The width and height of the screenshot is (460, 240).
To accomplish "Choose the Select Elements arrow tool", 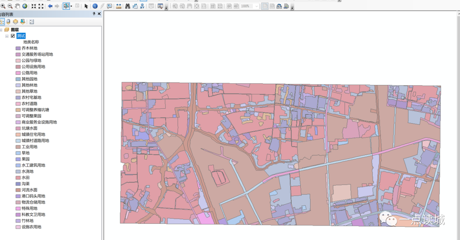I will click(x=86, y=6).
